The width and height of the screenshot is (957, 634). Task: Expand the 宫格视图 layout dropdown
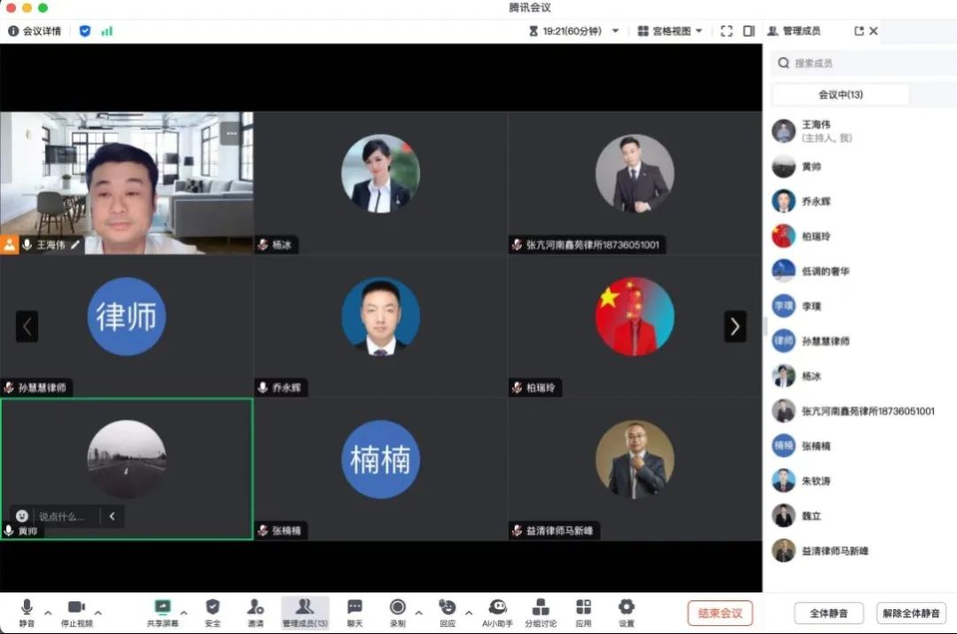pos(670,31)
